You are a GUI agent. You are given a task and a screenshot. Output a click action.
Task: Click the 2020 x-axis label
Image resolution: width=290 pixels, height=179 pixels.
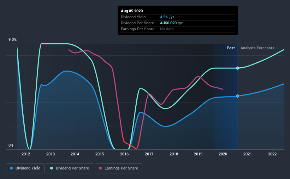[223, 154]
